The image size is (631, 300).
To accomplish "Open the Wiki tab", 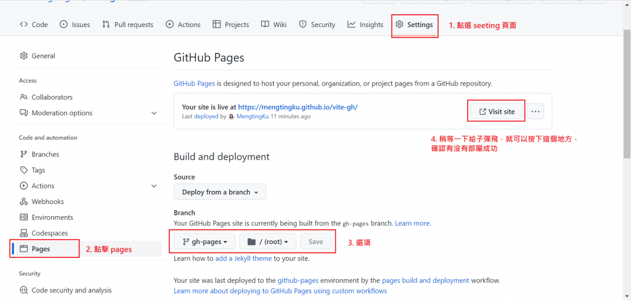I will point(274,25).
